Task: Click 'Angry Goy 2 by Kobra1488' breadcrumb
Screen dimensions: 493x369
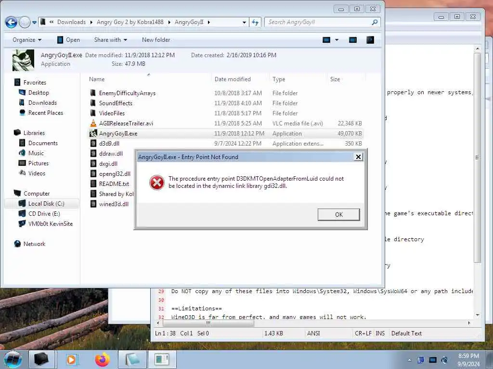Action: [x=130, y=22]
